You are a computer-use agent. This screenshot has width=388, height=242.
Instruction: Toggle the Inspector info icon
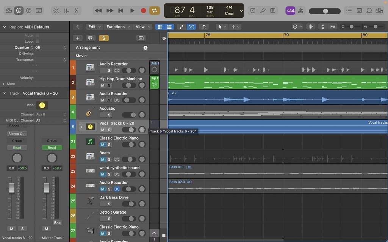coord(19,11)
